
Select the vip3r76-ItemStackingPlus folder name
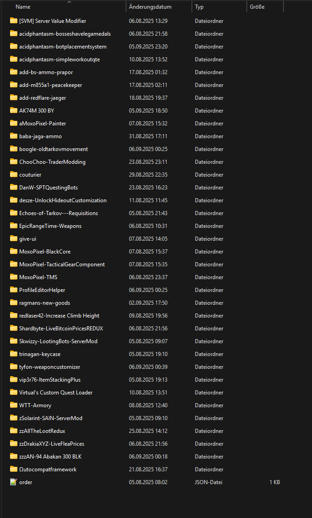50,380
